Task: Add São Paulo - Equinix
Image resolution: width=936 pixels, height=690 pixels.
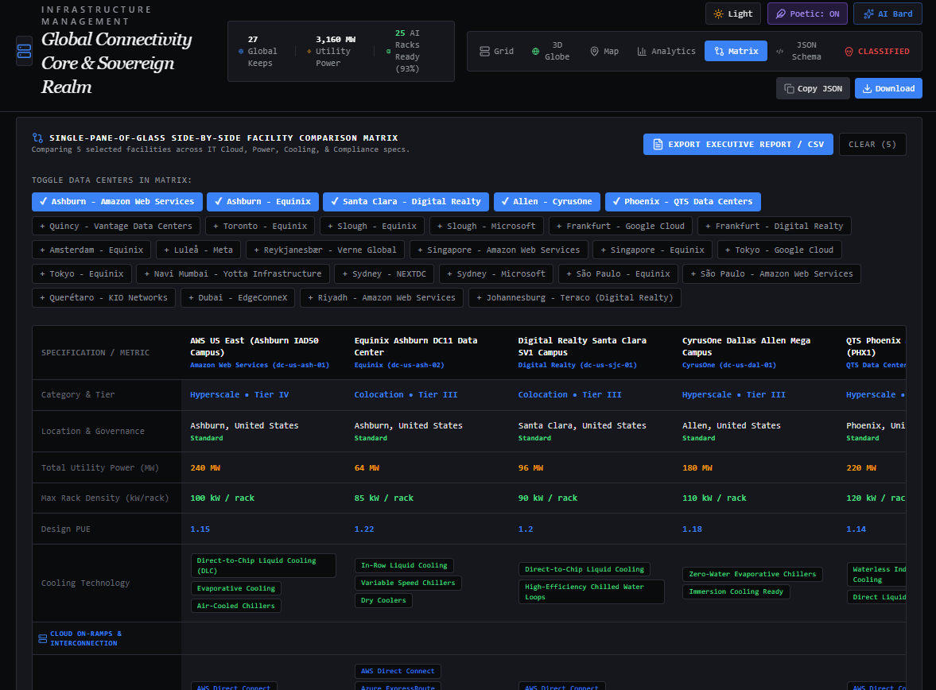Action: pyautogui.click(x=618, y=274)
